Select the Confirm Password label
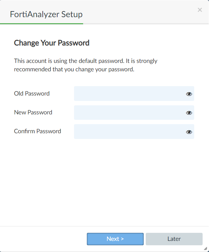This screenshot has height=252, width=209. 37,131
